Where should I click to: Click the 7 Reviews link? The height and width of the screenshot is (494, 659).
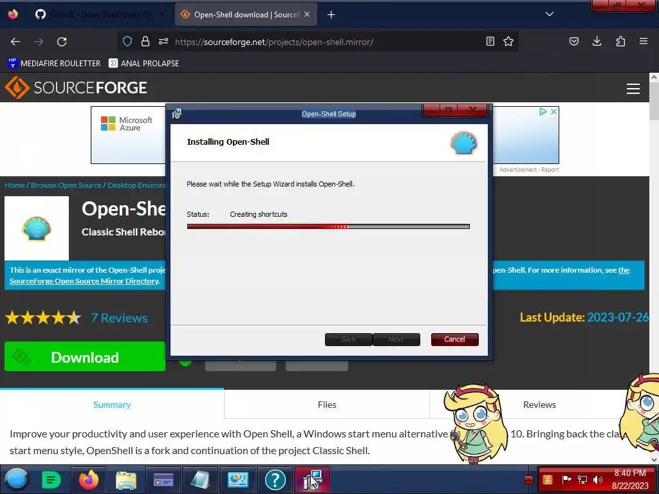(119, 318)
